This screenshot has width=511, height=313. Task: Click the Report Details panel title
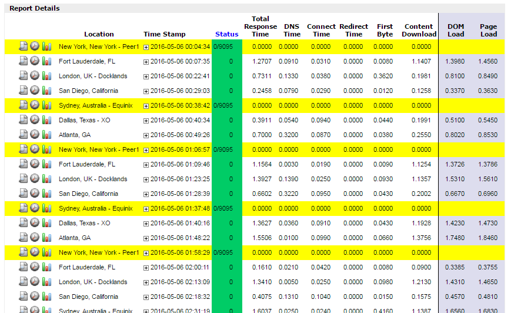[x=35, y=8]
